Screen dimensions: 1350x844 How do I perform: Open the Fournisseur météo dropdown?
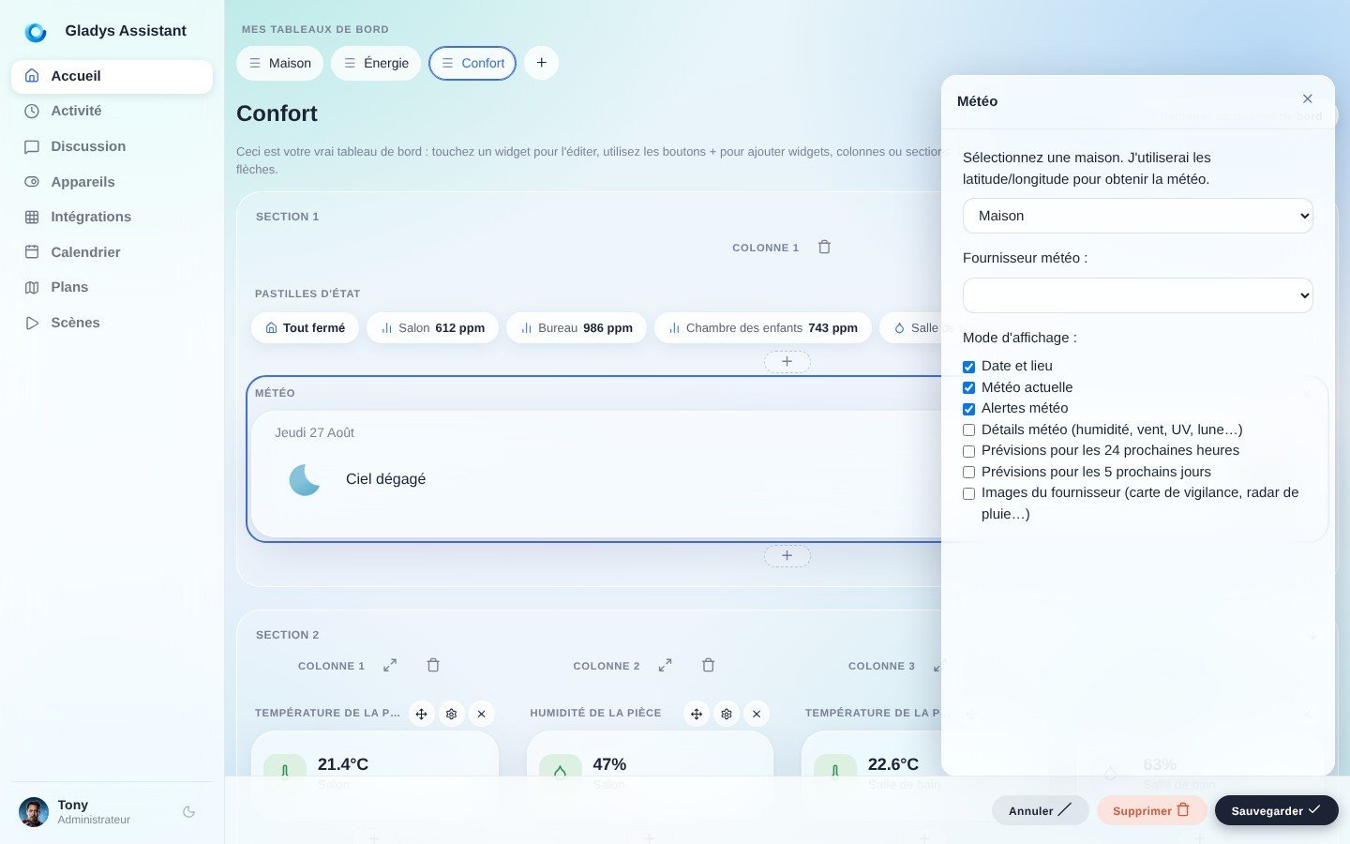tap(1137, 295)
